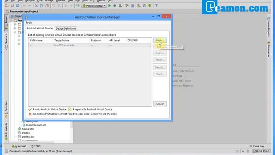Screen dimensions: 275x155
Task: Open the Favorites side tool tab
Action: tap(6, 109)
